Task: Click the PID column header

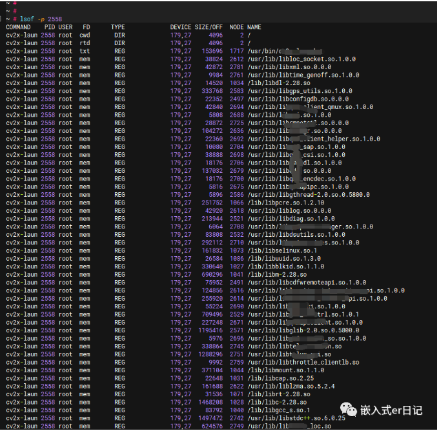Action: [50, 27]
